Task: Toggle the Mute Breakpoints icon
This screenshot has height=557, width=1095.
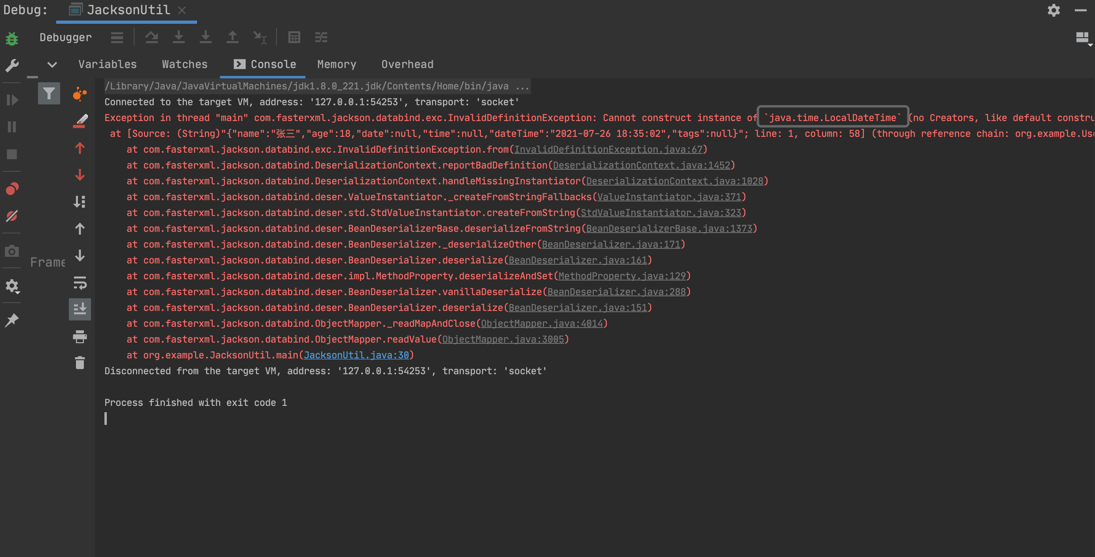Action: point(12,216)
